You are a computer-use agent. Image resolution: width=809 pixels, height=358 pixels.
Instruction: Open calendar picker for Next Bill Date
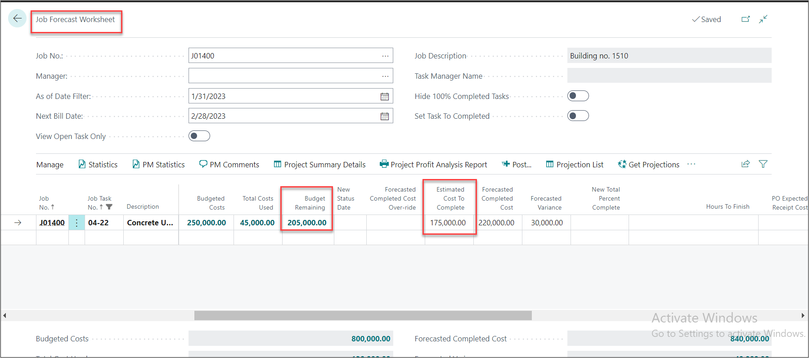pyautogui.click(x=385, y=116)
